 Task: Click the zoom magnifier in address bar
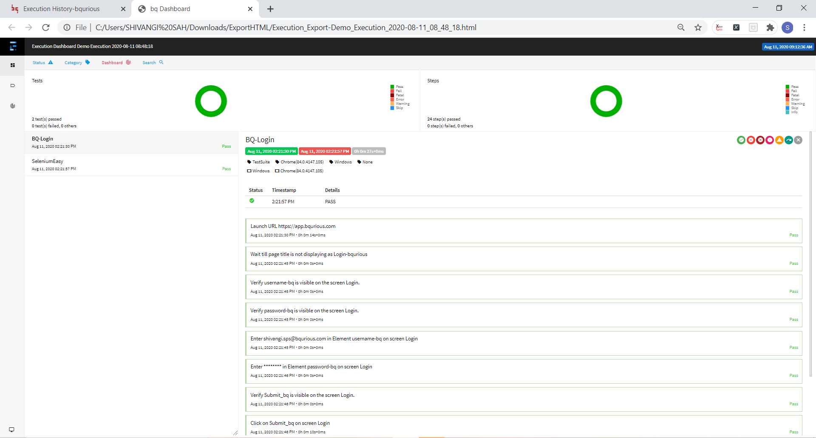(681, 28)
